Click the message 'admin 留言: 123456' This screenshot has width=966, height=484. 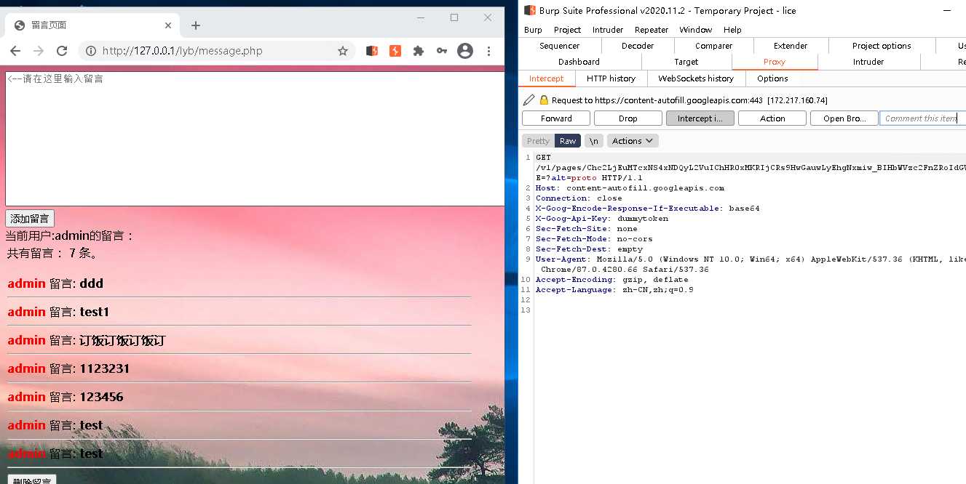[x=66, y=397]
